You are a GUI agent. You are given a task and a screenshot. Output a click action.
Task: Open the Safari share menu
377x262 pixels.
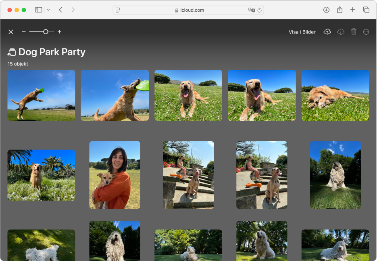[340, 10]
